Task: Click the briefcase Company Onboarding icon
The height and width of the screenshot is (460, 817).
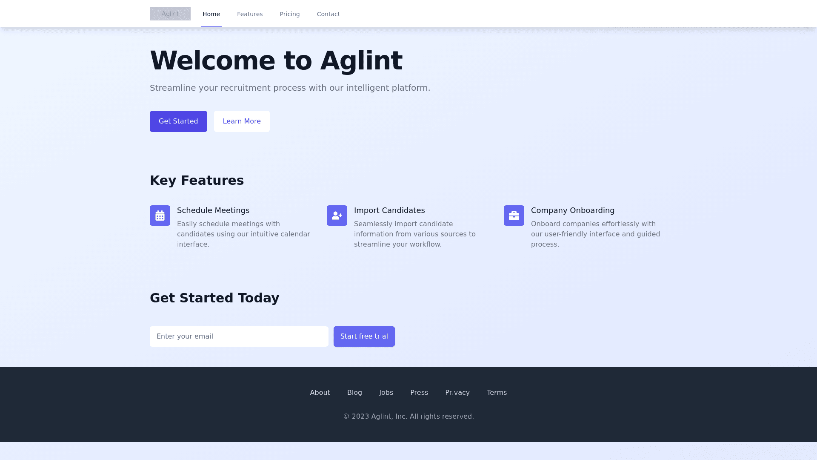Action: tap(514, 216)
